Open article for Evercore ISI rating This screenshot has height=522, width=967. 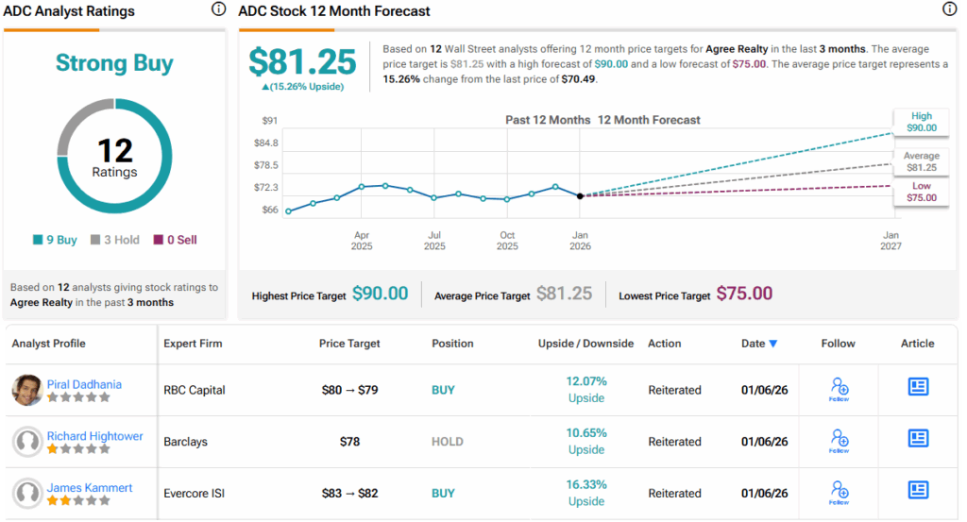[x=918, y=489]
